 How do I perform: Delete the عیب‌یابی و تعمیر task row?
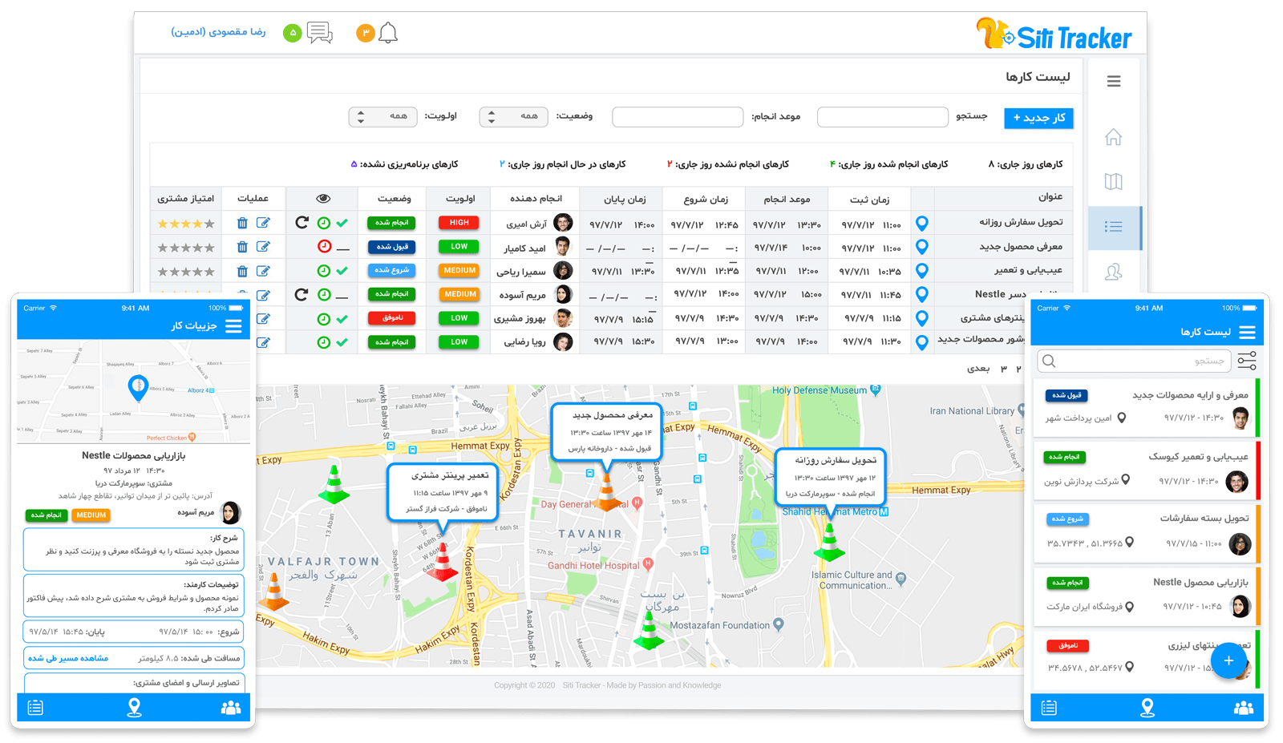coord(242,271)
